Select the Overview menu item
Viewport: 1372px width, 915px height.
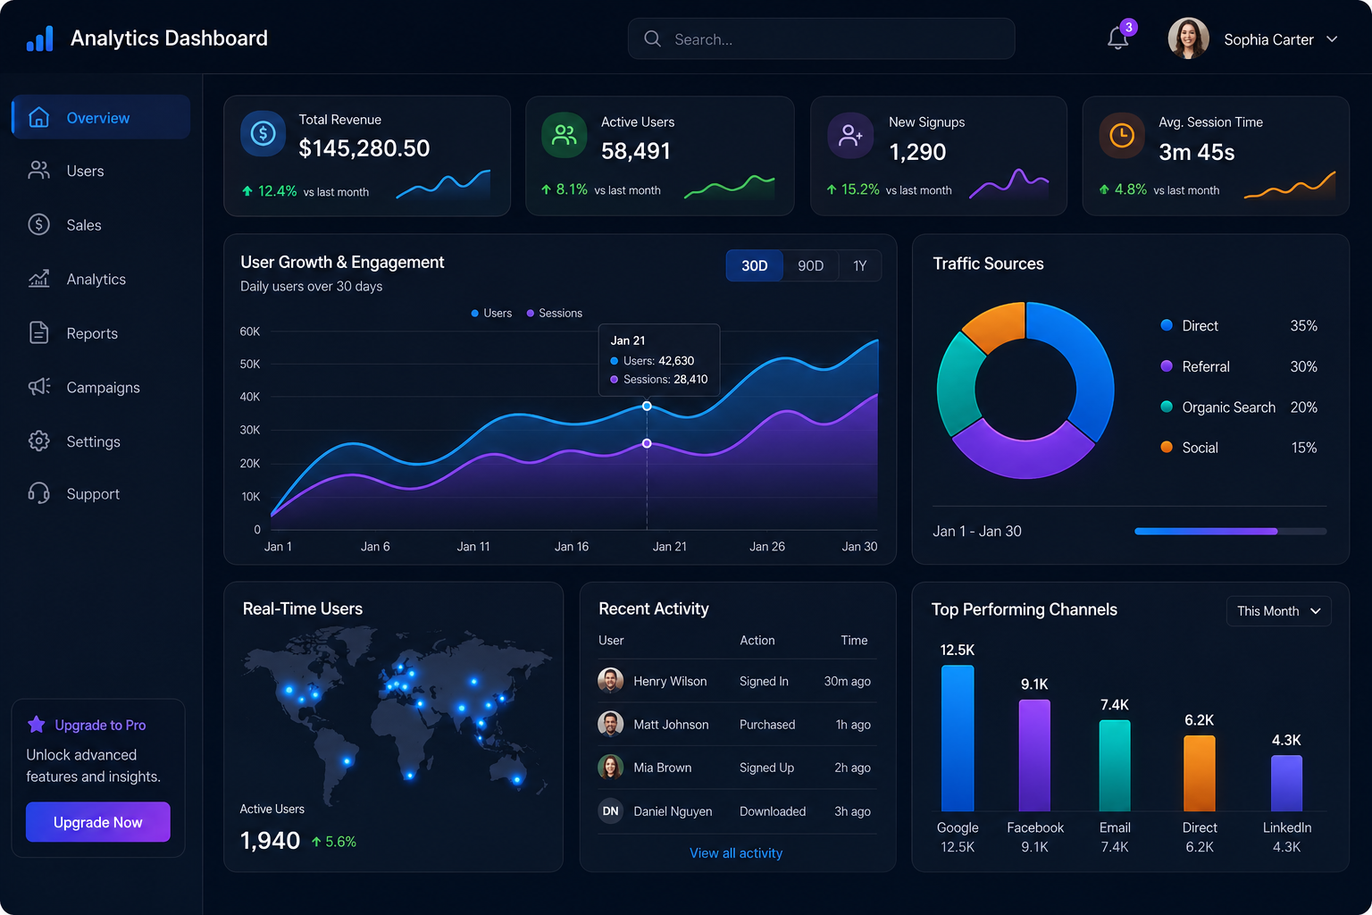tap(101, 117)
